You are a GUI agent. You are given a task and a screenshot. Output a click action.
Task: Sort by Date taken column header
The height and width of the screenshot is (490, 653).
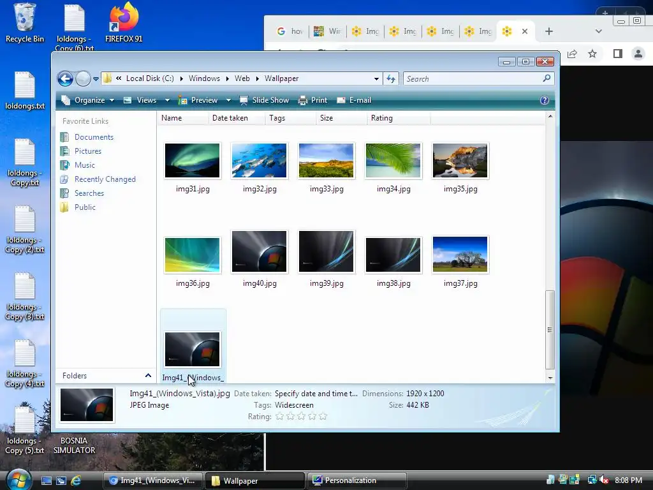pos(236,118)
